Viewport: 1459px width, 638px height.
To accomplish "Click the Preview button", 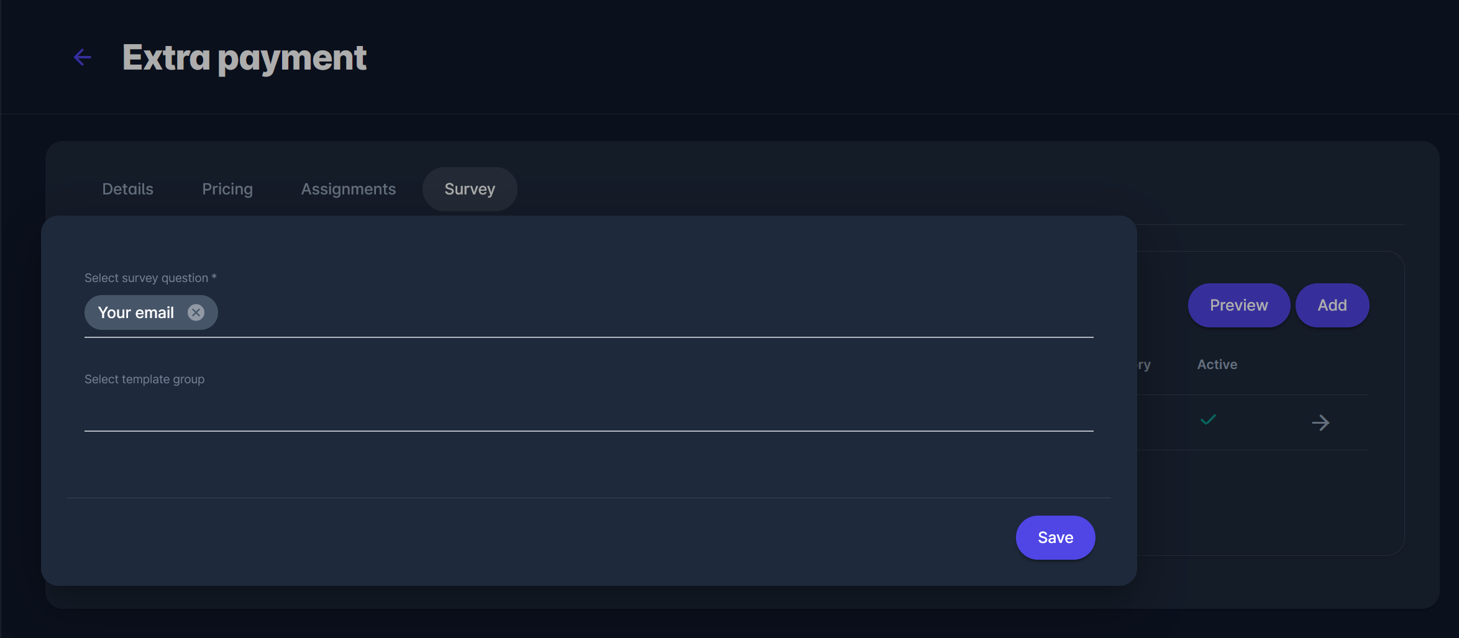I will click(1238, 305).
